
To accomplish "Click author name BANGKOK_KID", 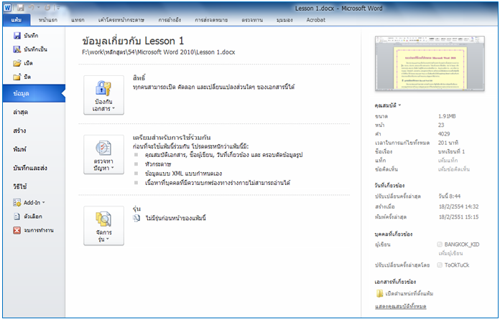I will [x=462, y=244].
